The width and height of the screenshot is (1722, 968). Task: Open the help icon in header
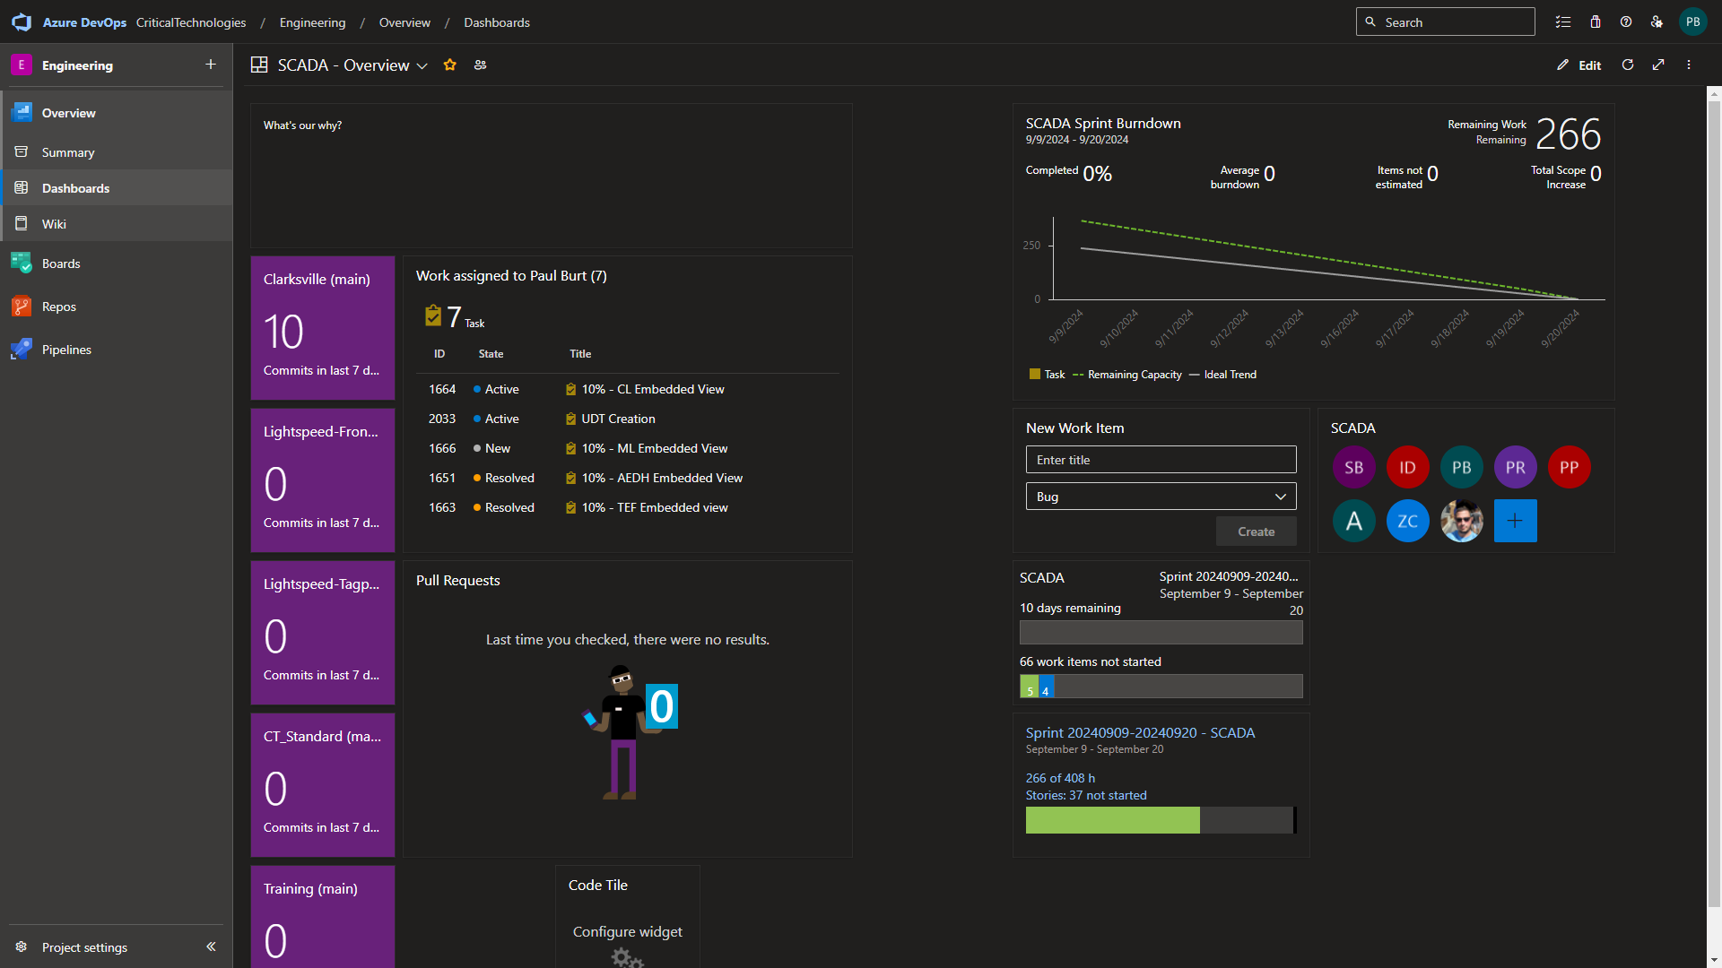click(x=1626, y=22)
